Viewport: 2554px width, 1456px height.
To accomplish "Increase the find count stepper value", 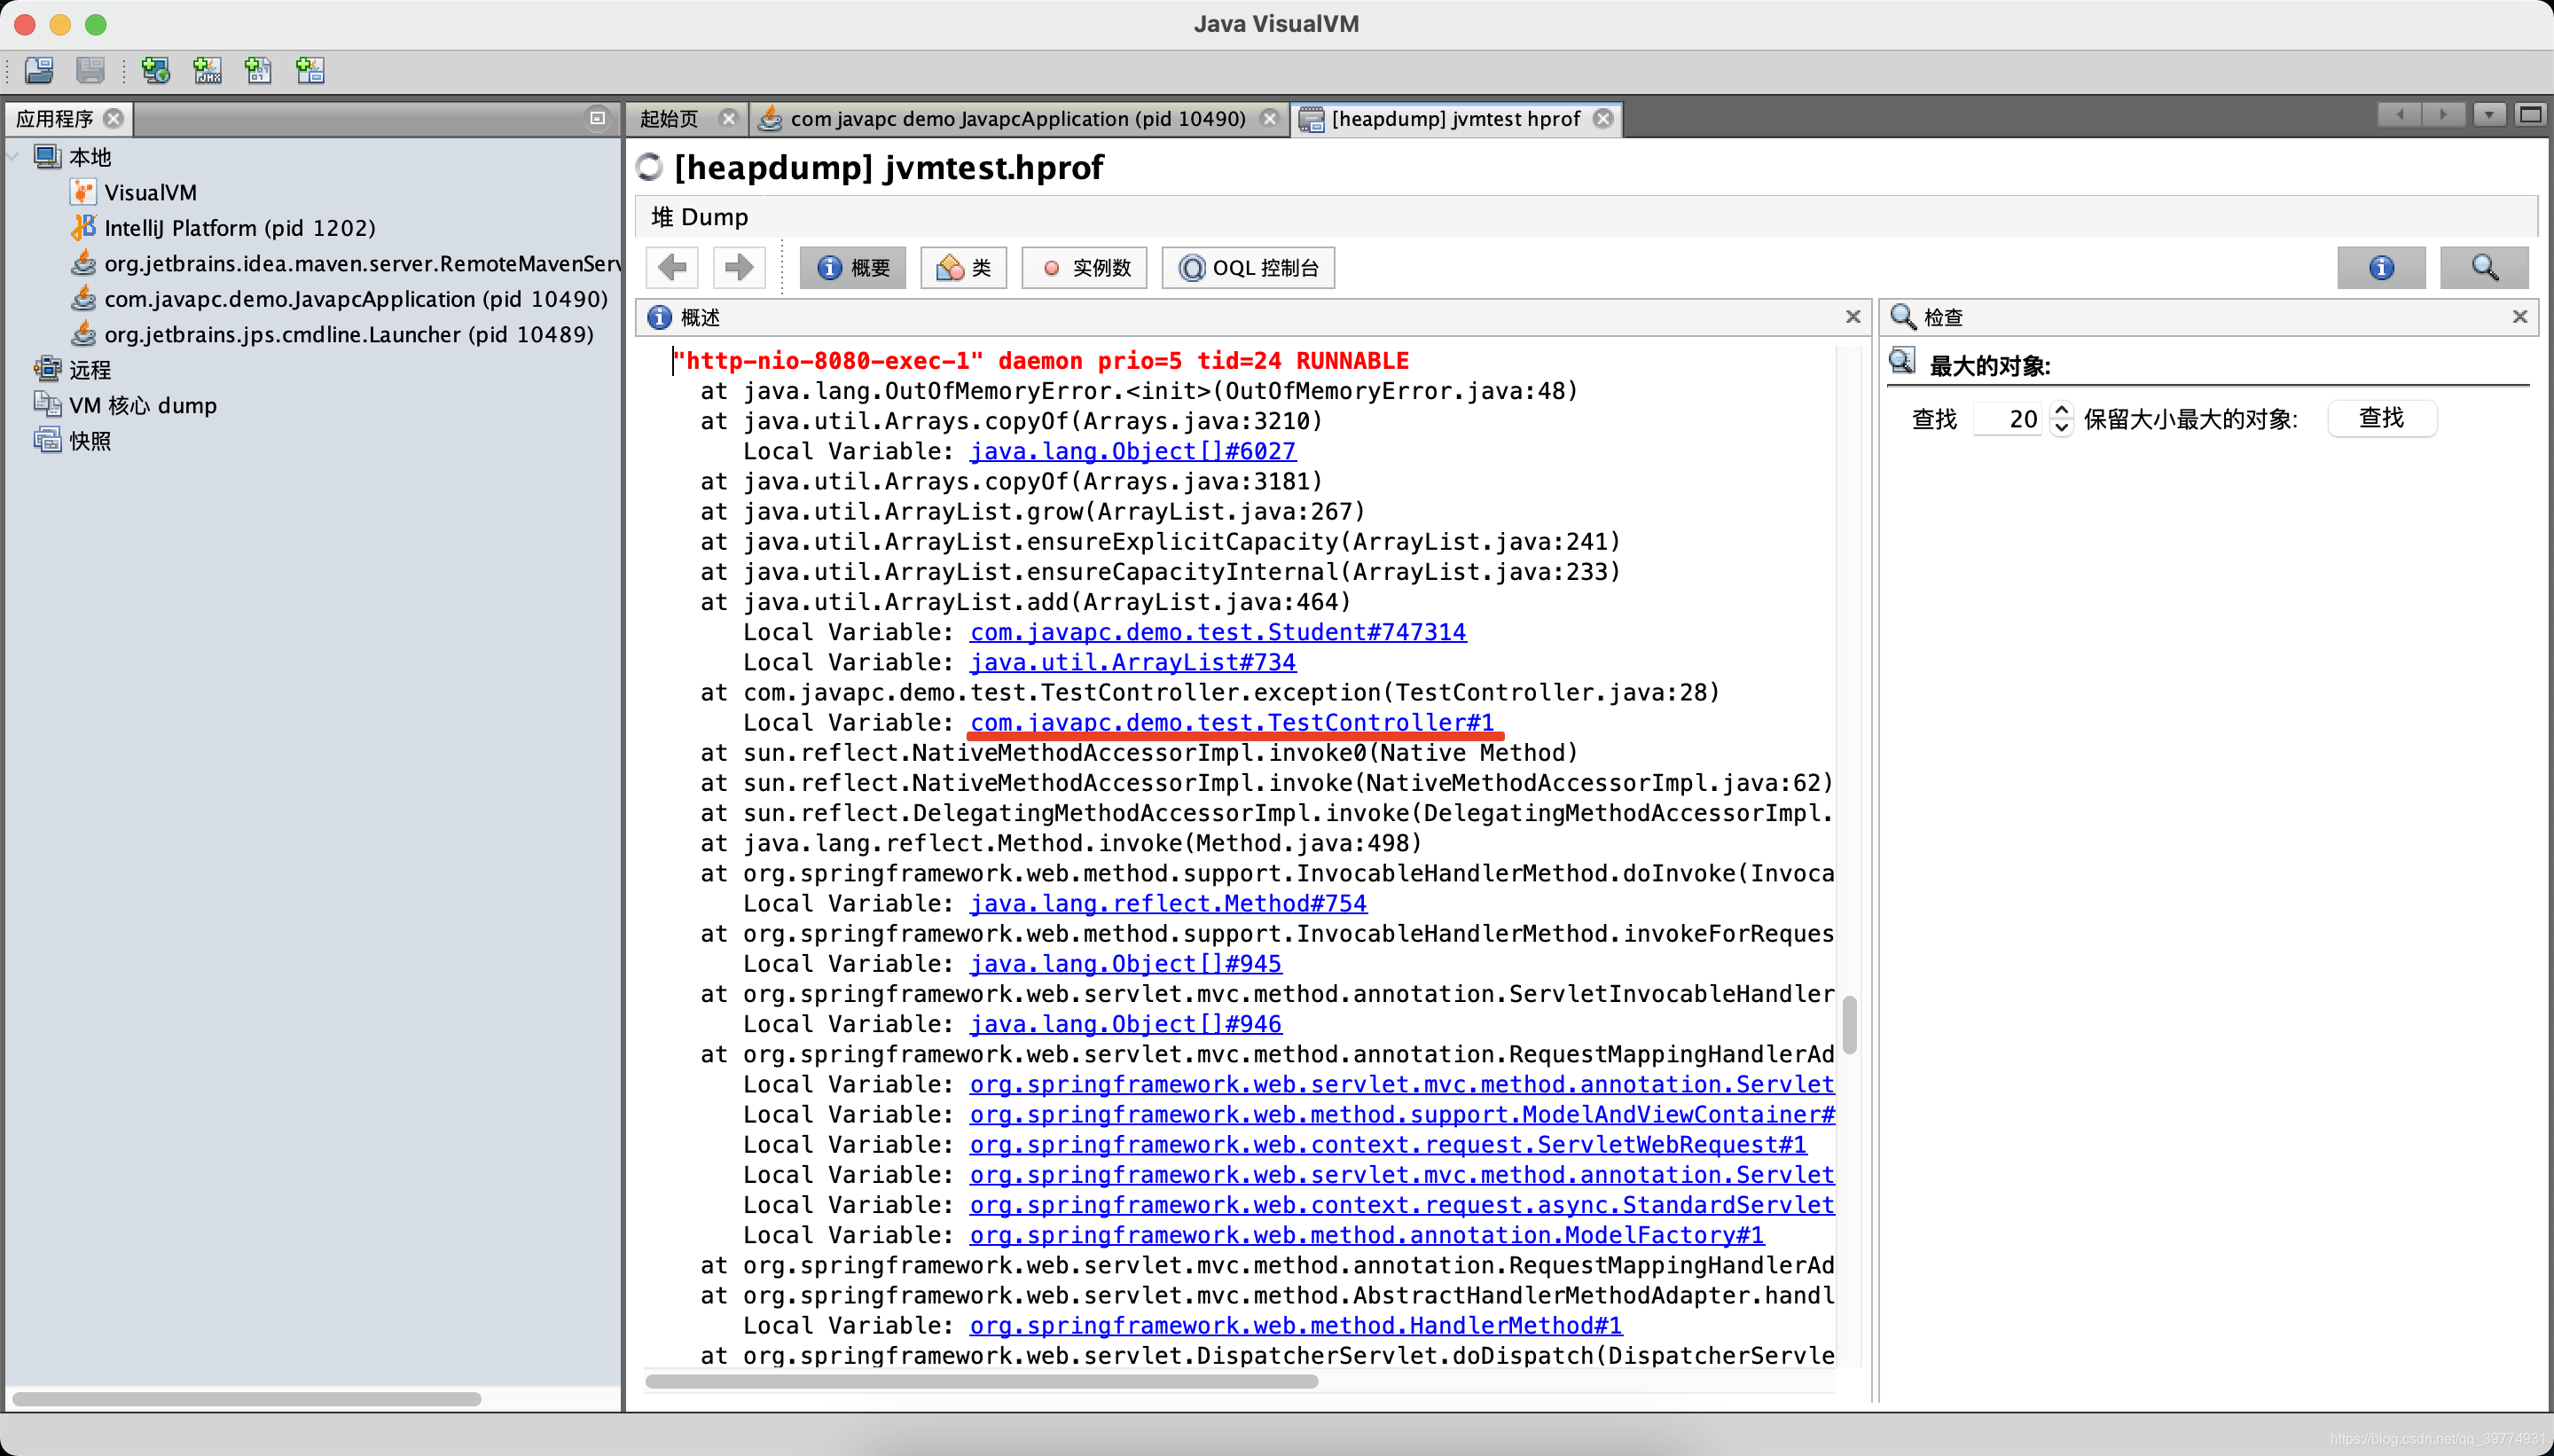I will [x=2061, y=410].
